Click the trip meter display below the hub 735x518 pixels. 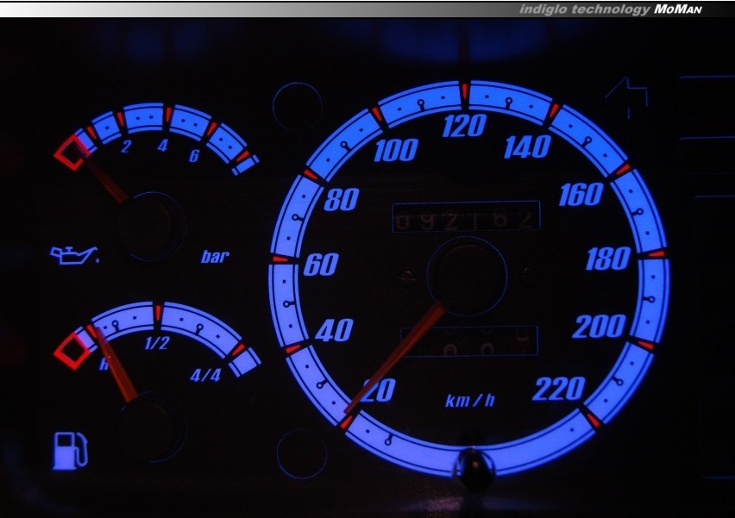pyautogui.click(x=468, y=342)
